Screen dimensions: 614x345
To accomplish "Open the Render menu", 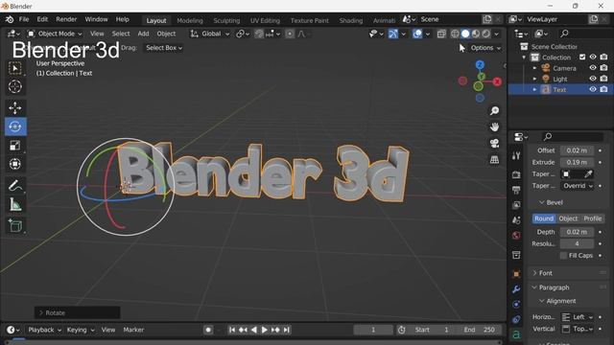I will (x=66, y=19).
